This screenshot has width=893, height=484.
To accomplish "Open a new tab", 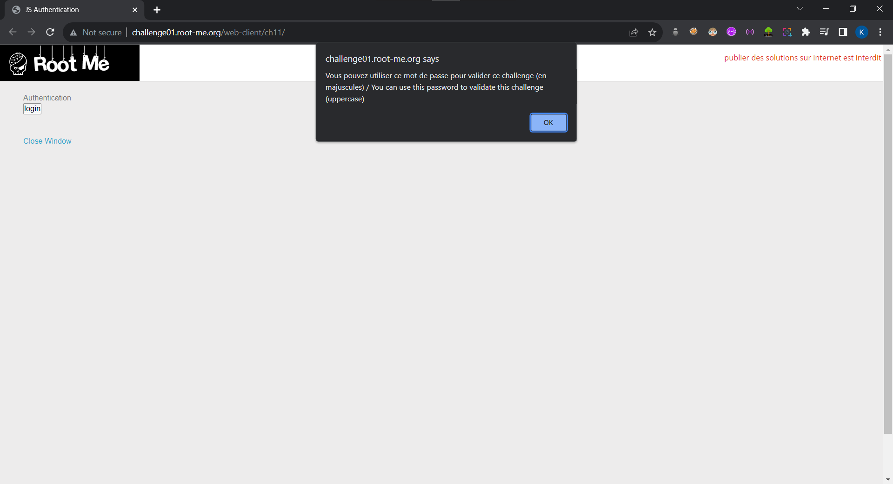I will [x=157, y=10].
